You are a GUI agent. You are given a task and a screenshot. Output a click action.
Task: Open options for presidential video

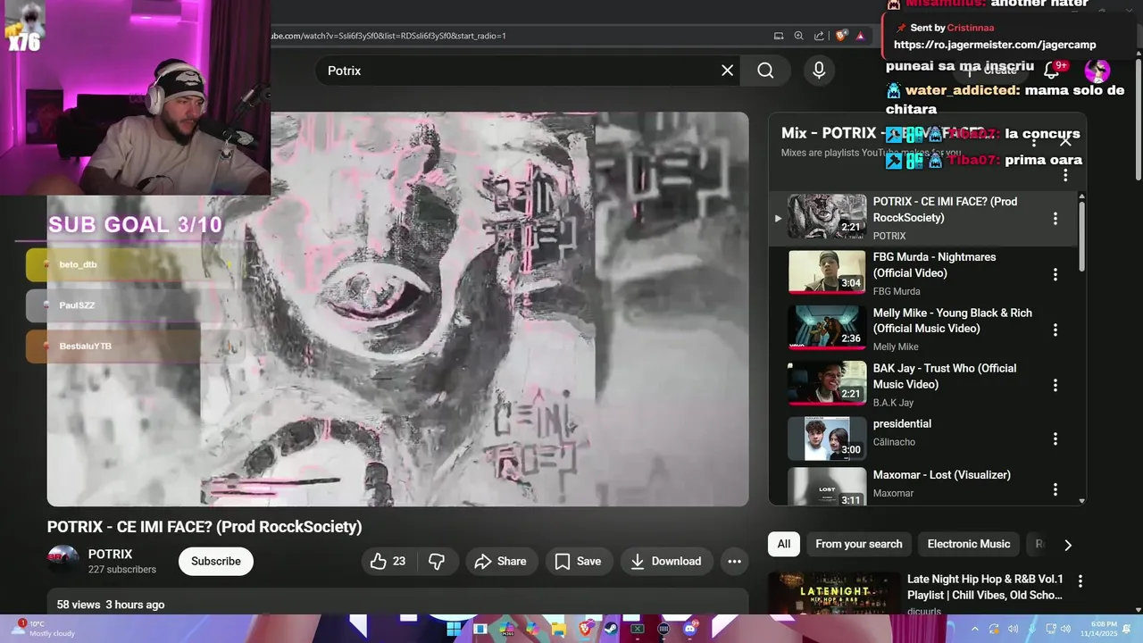1055,438
